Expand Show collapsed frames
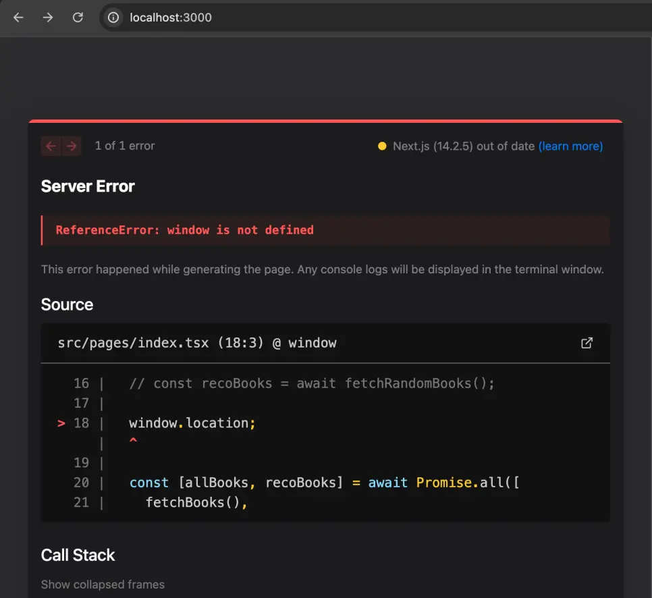Image resolution: width=652 pixels, height=598 pixels. [x=103, y=585]
